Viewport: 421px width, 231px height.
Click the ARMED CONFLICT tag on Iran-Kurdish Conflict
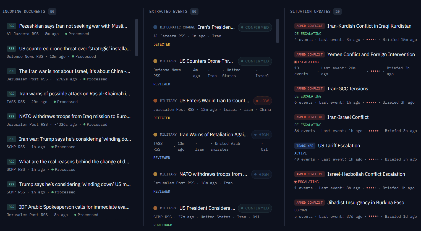(x=309, y=26)
